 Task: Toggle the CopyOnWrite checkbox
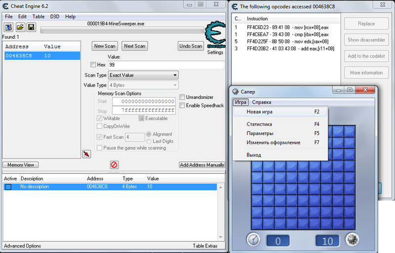click(100, 126)
